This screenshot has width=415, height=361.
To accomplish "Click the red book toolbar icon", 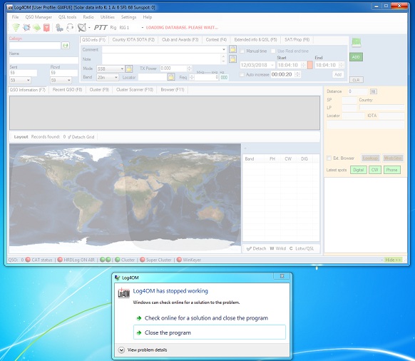I will point(46,27).
